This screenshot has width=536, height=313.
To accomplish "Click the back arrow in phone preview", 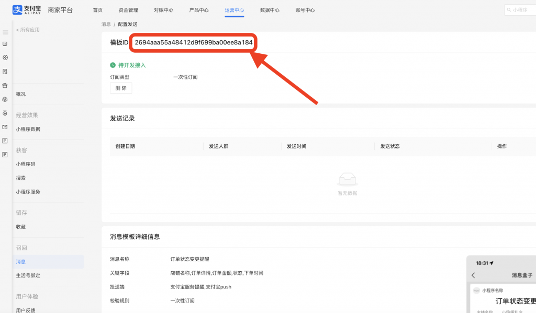I will tap(473, 275).
